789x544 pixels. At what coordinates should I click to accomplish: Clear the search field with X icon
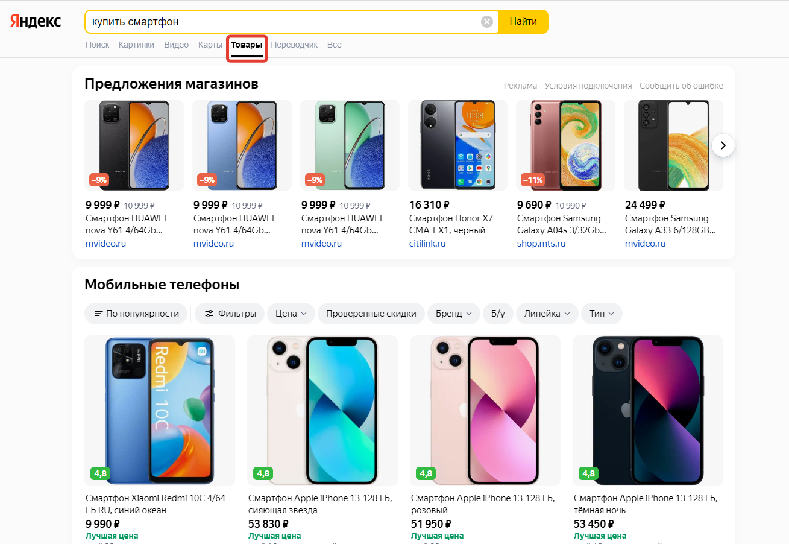(x=487, y=22)
